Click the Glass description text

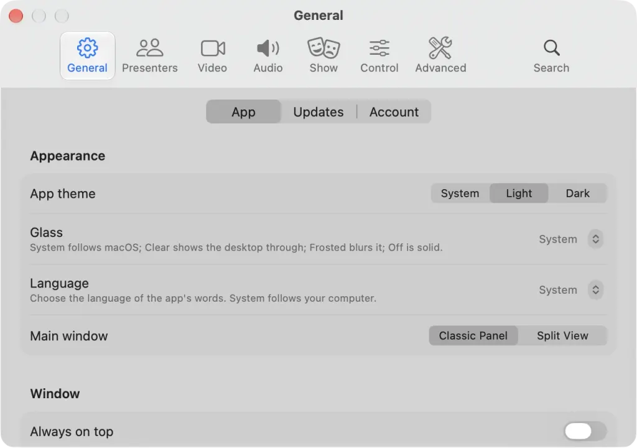[x=236, y=248]
